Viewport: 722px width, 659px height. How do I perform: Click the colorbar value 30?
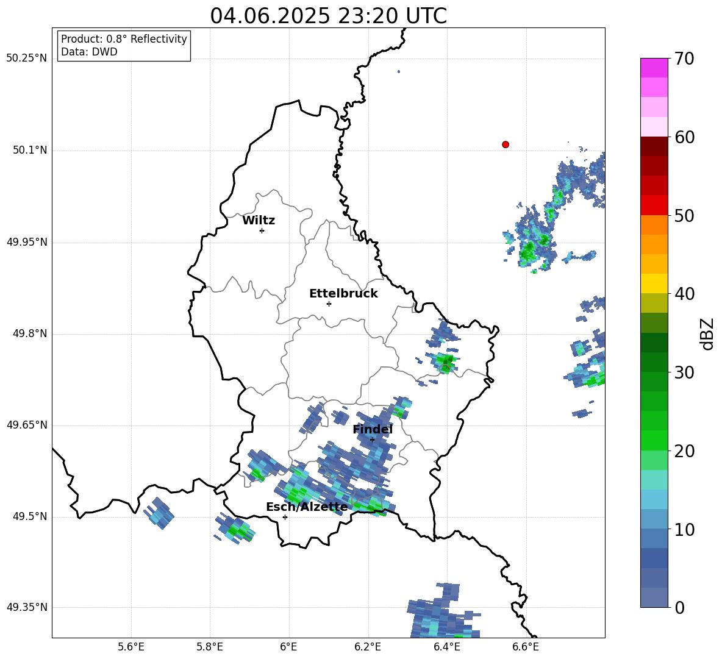click(x=684, y=372)
